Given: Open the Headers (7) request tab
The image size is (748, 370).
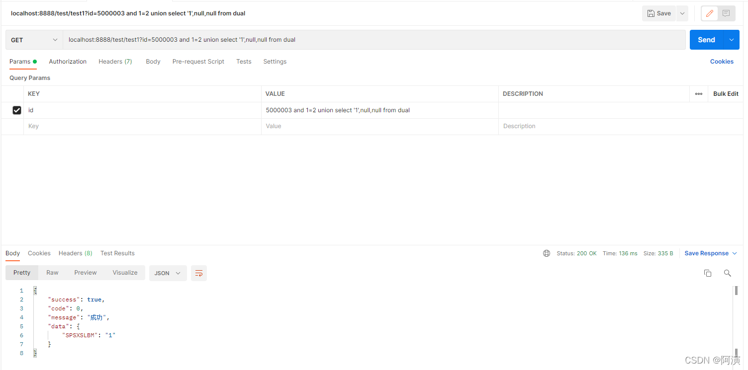Looking at the screenshot, I should point(115,62).
